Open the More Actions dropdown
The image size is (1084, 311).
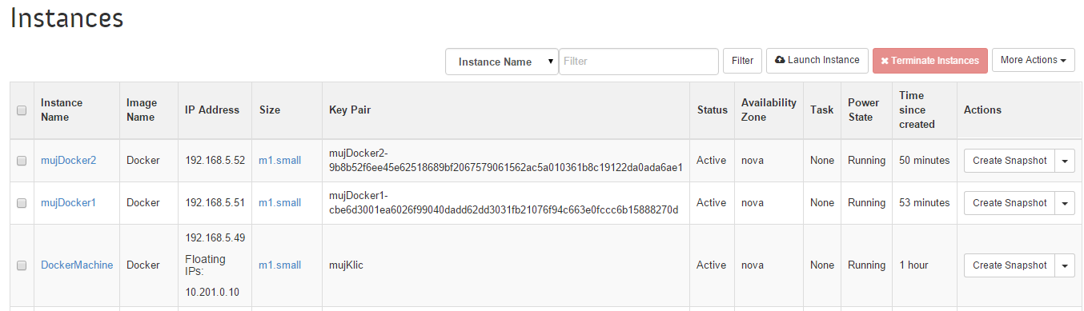click(x=1033, y=60)
